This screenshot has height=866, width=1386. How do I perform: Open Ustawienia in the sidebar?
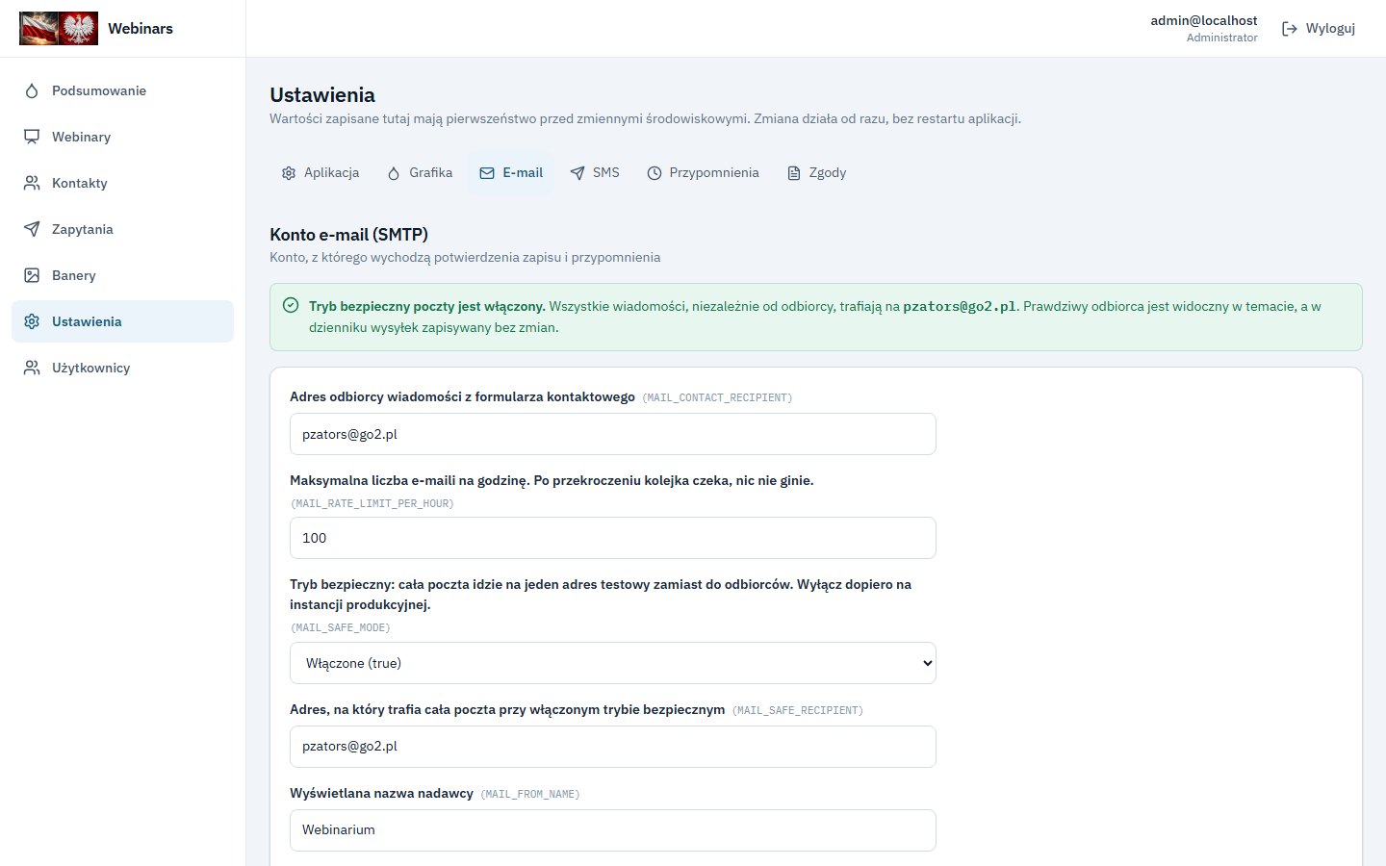122,321
